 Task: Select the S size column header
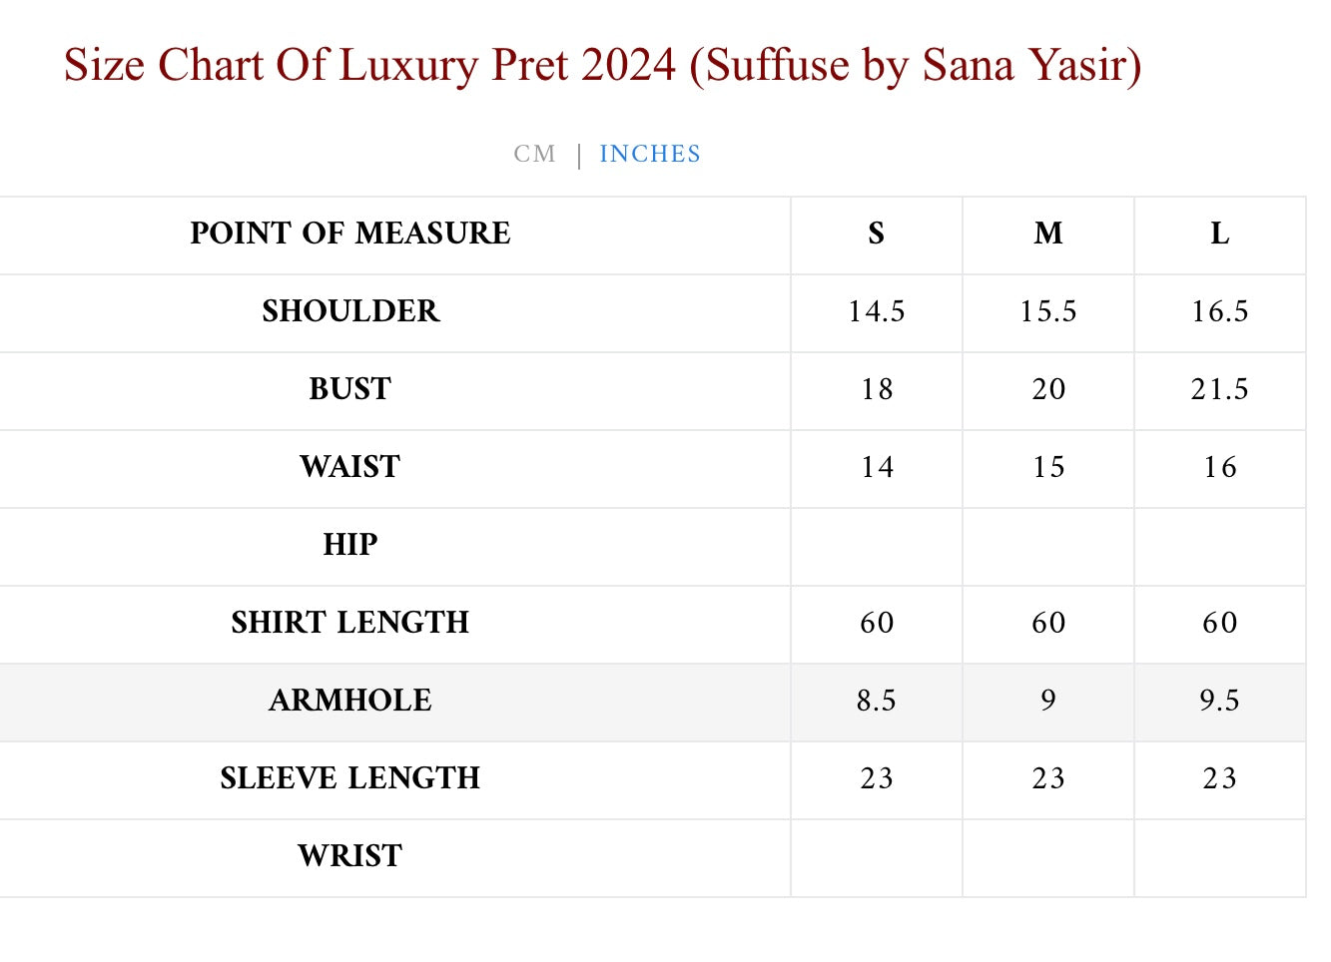tap(876, 234)
